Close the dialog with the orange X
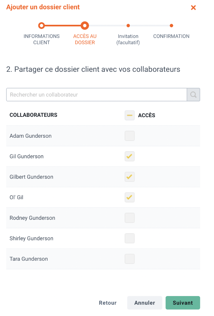The height and width of the screenshot is (316, 214). click(x=193, y=8)
